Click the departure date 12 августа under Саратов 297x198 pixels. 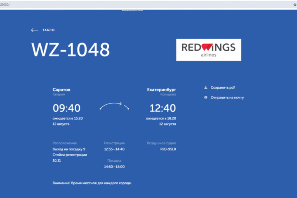[61, 124]
